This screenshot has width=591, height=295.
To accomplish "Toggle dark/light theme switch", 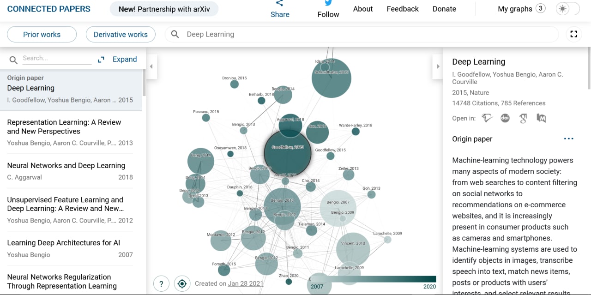I will (x=568, y=9).
